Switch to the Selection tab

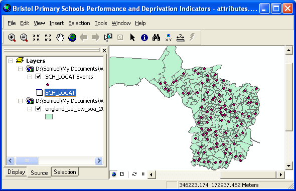65,172
